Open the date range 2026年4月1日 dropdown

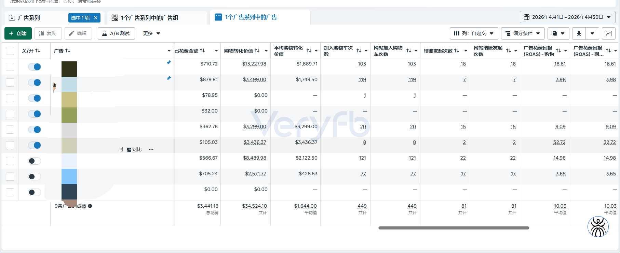click(x=567, y=17)
